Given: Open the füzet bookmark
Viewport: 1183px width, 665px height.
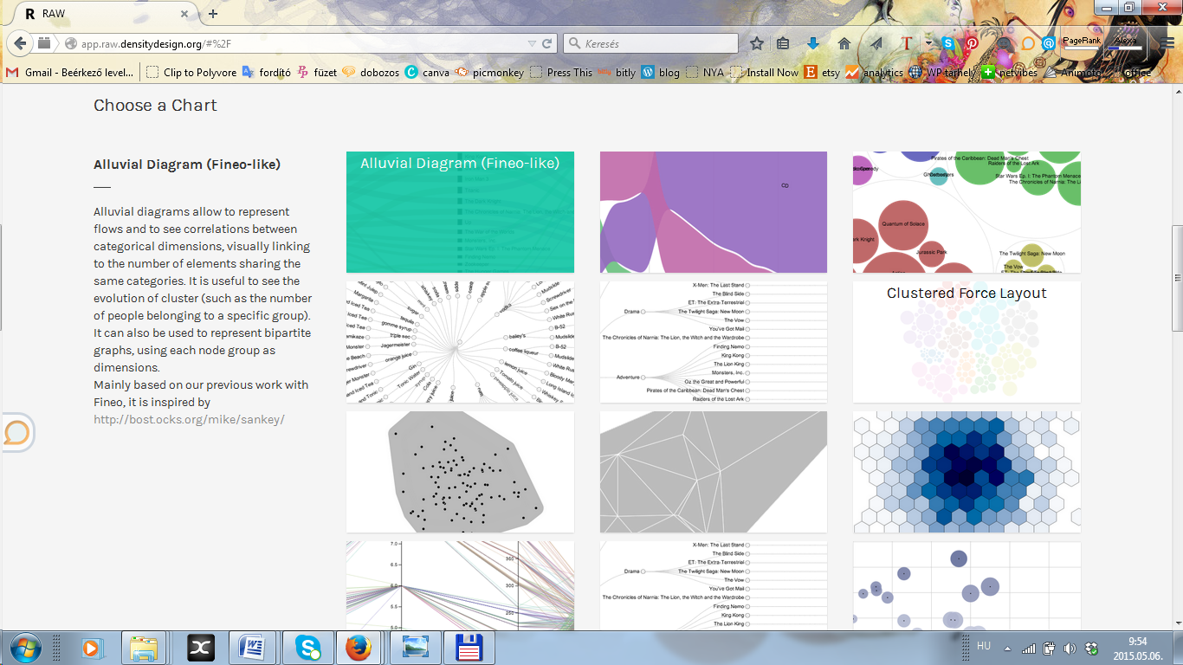Looking at the screenshot, I should (x=317, y=73).
